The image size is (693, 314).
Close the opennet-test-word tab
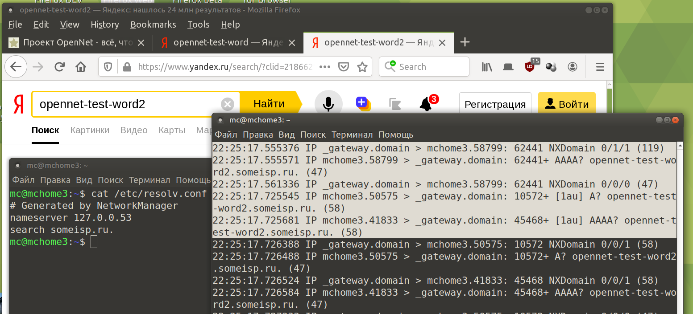(x=292, y=43)
